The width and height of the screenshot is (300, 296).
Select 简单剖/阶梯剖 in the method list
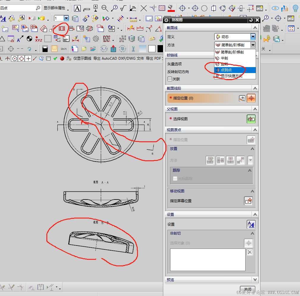pos(235,52)
